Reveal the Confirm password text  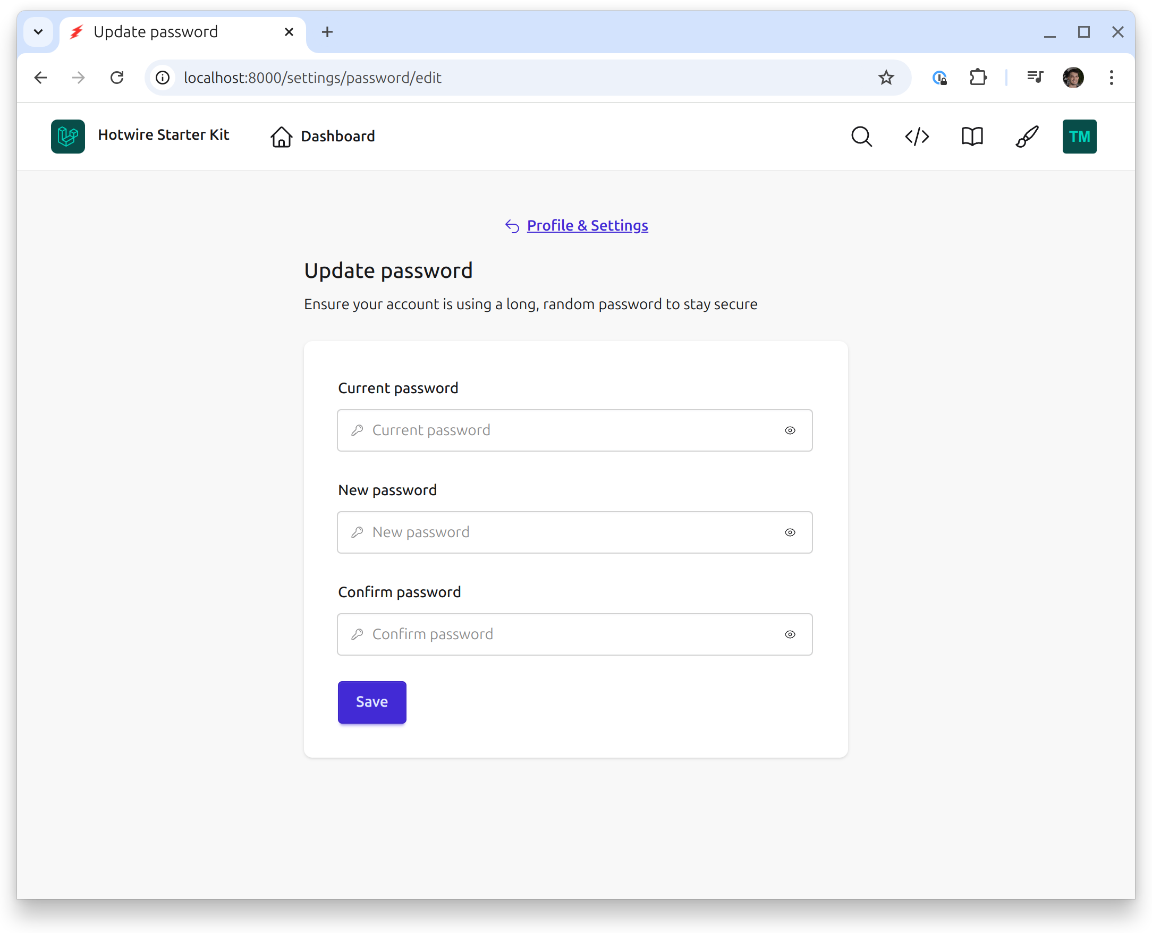790,635
